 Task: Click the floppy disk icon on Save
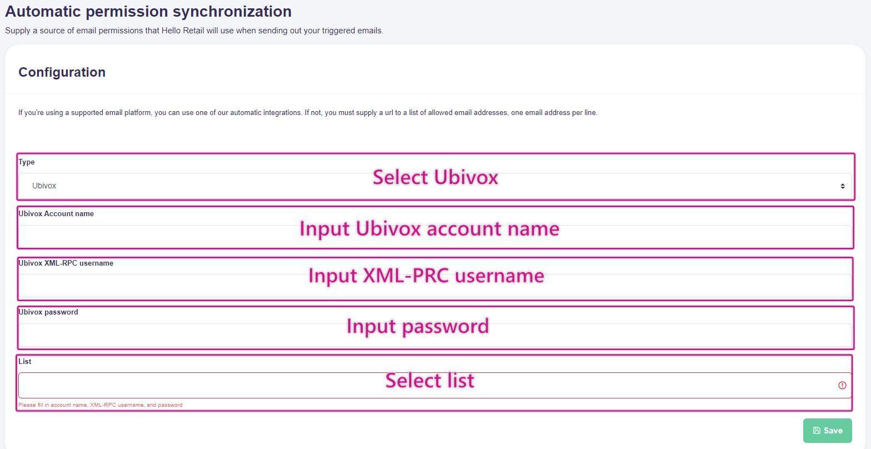tap(817, 431)
